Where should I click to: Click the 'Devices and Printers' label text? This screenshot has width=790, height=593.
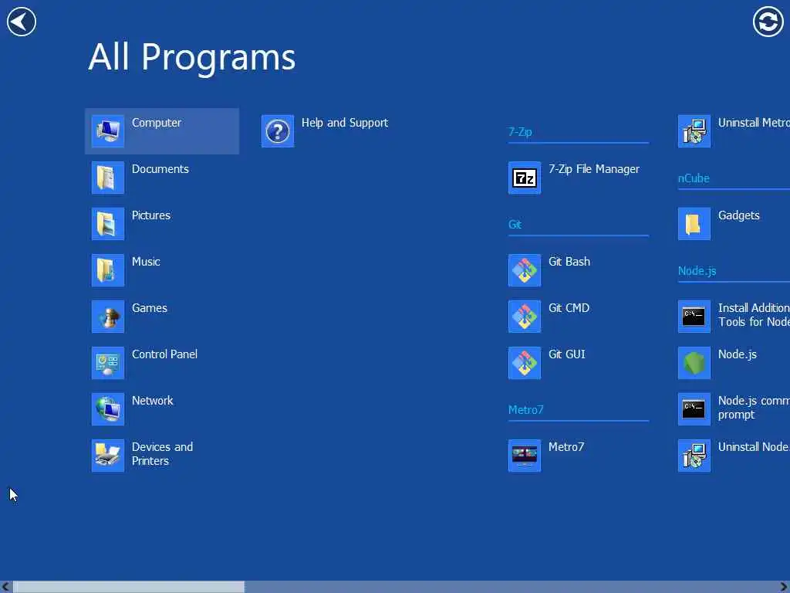(162, 454)
